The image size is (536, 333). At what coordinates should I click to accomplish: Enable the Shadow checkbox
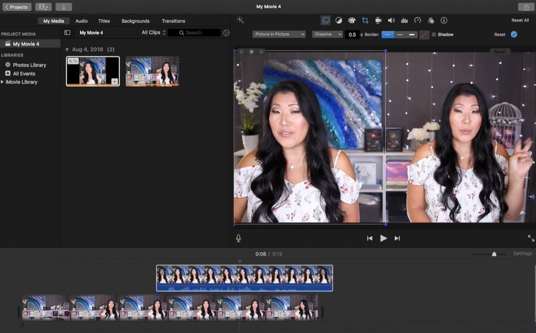click(434, 35)
